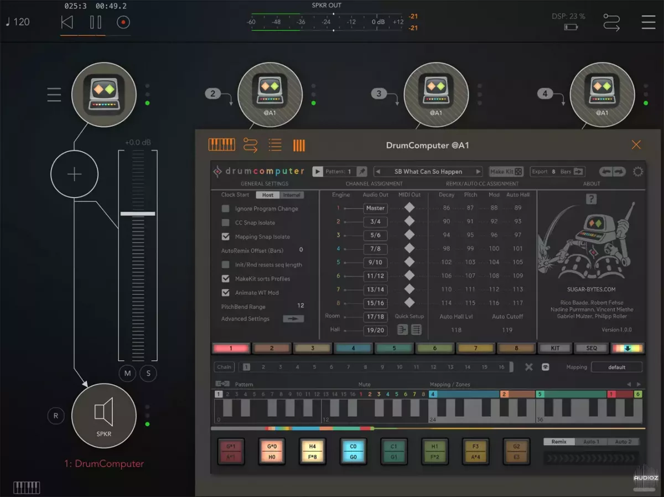
Task: Select engine tab 4 in blue
Action: (x=353, y=348)
